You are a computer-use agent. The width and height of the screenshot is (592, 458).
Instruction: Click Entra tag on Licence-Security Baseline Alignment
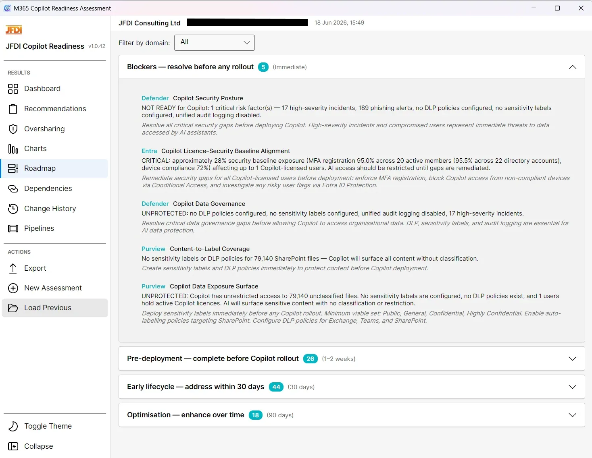click(x=149, y=151)
